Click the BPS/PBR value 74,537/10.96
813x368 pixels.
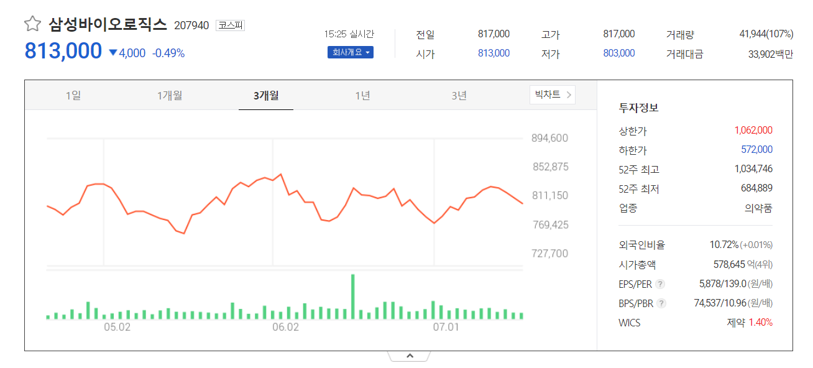click(720, 303)
